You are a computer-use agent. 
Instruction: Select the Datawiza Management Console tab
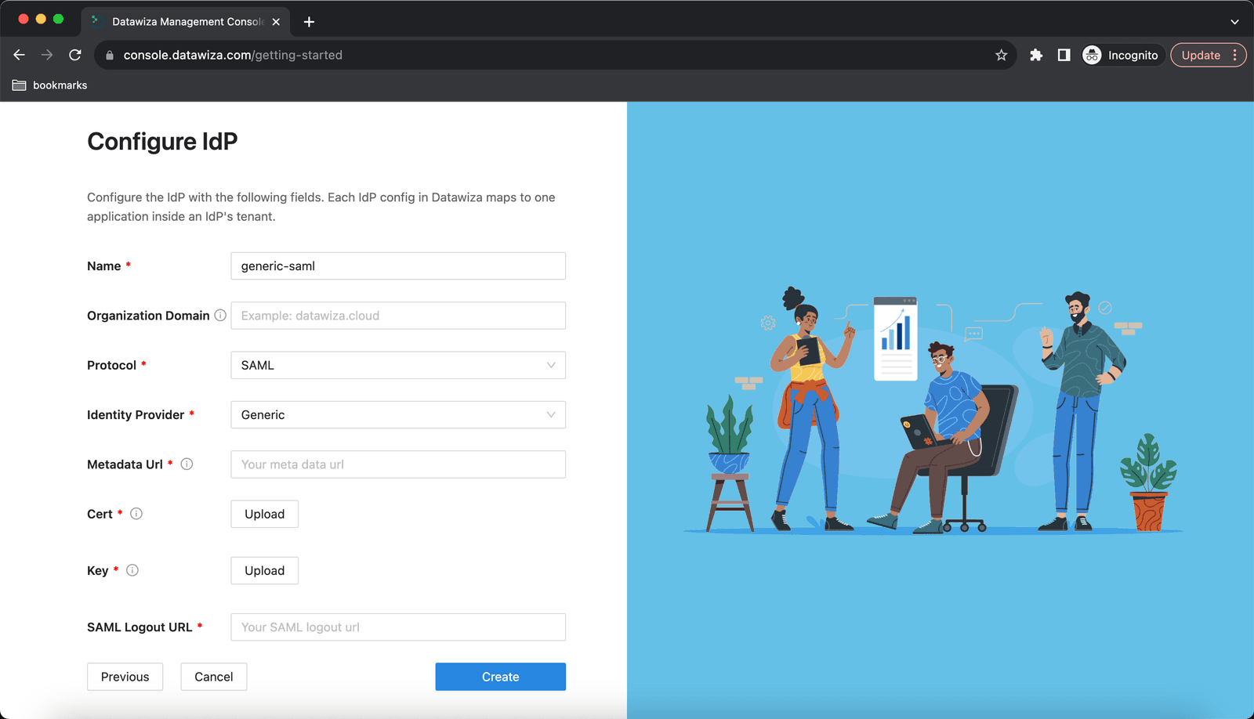[186, 22]
